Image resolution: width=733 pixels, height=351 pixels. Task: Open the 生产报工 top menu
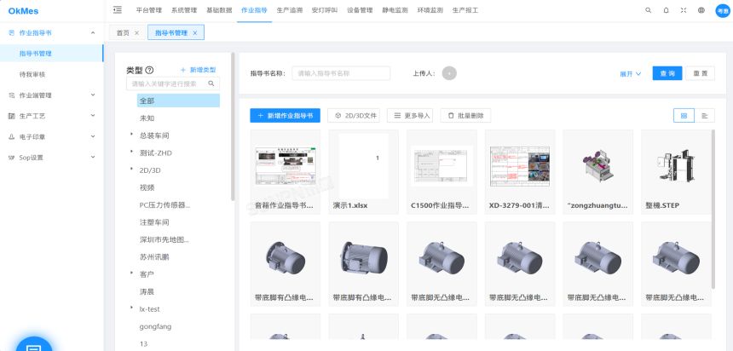[465, 10]
